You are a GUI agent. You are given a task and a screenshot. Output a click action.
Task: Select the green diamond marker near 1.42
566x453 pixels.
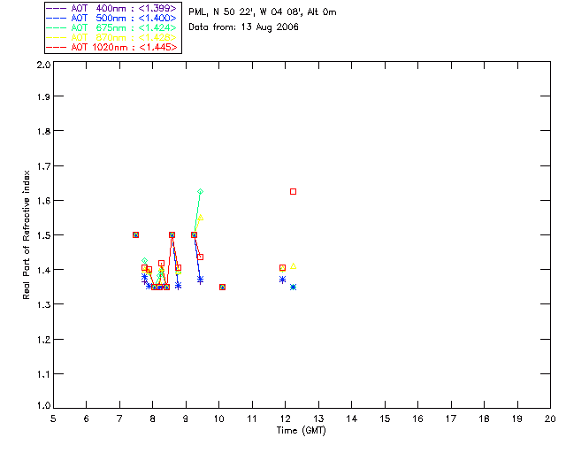(144, 260)
